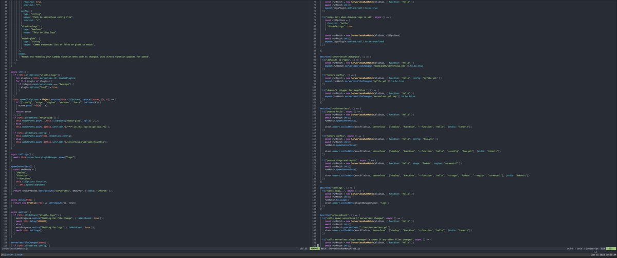Click the '"disable-logs": {' option key
The width and height of the screenshot is (617, 258).
pos(32,26)
